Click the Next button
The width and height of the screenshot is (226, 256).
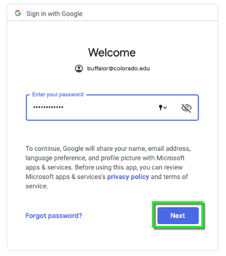click(178, 216)
